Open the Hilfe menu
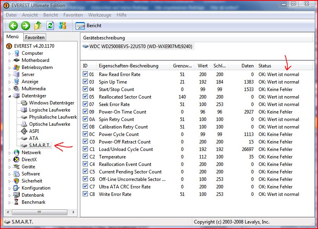Screen dimensions: 318x229 [121, 15]
